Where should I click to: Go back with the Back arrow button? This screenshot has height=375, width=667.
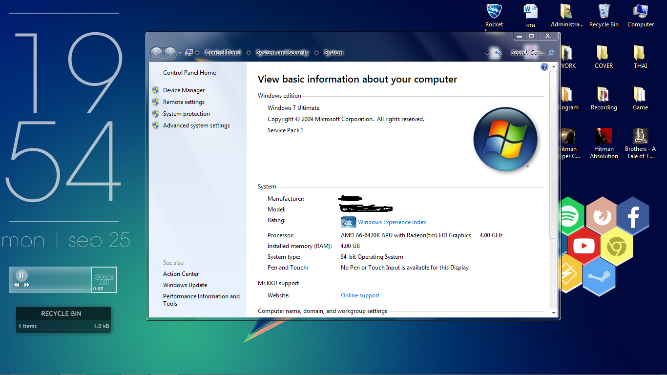pos(156,53)
